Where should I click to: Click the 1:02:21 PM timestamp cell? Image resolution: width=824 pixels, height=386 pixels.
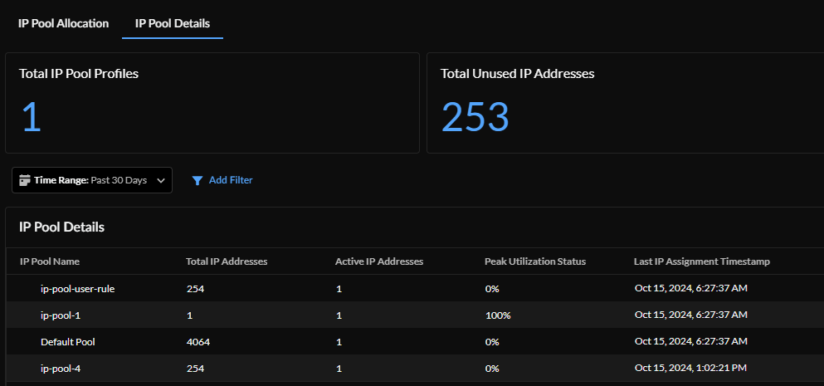pyautogui.click(x=690, y=368)
